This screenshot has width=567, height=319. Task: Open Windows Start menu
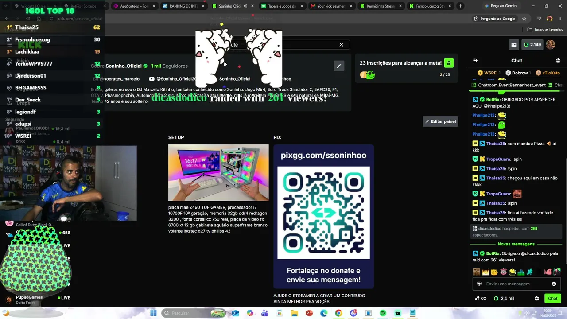pyautogui.click(x=153, y=313)
